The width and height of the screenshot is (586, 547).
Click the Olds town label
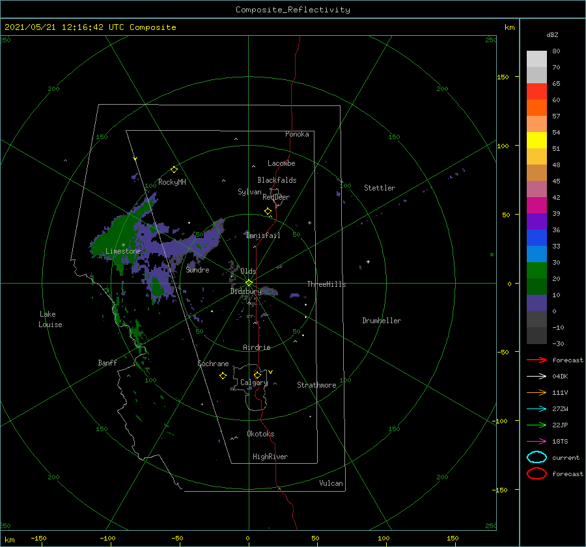[248, 271]
